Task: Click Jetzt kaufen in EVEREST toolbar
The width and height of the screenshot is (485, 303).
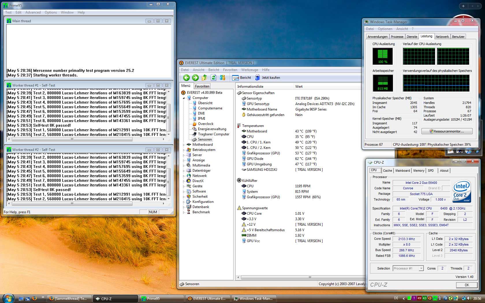Action: click(x=267, y=78)
